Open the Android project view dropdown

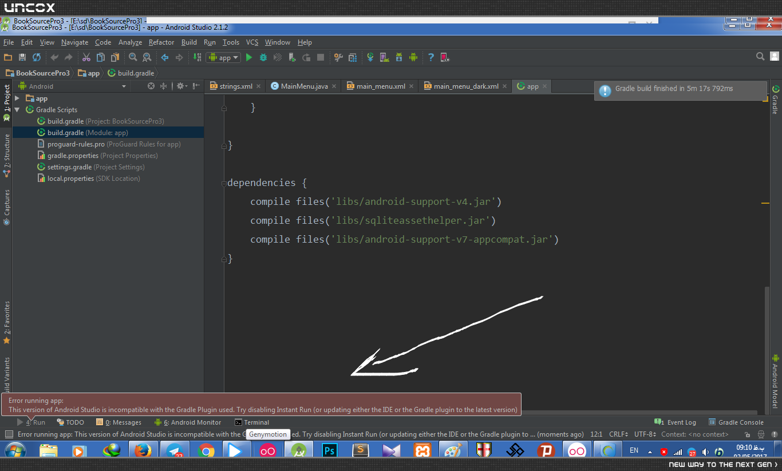(x=72, y=86)
